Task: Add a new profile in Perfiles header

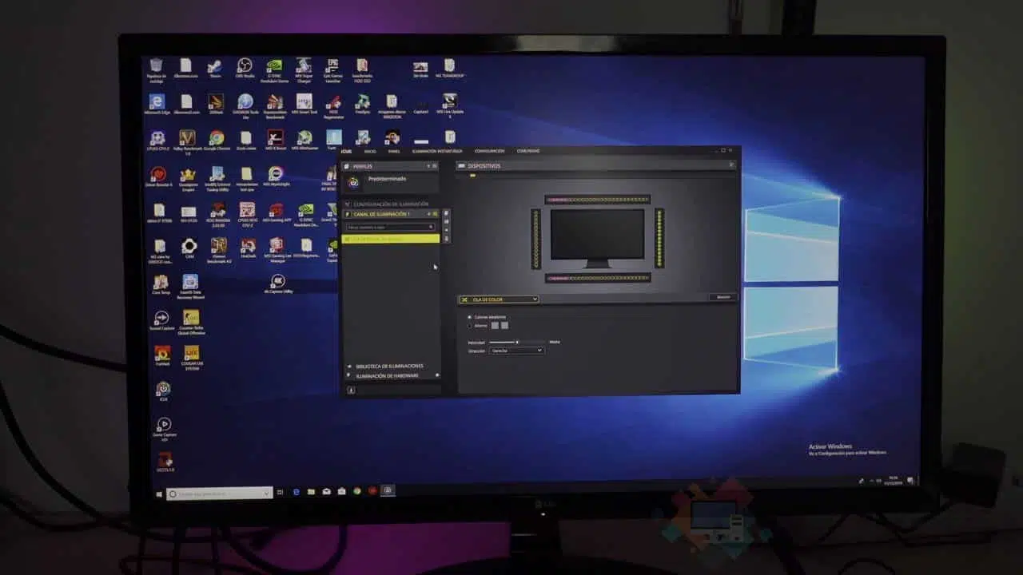Action: pos(428,166)
